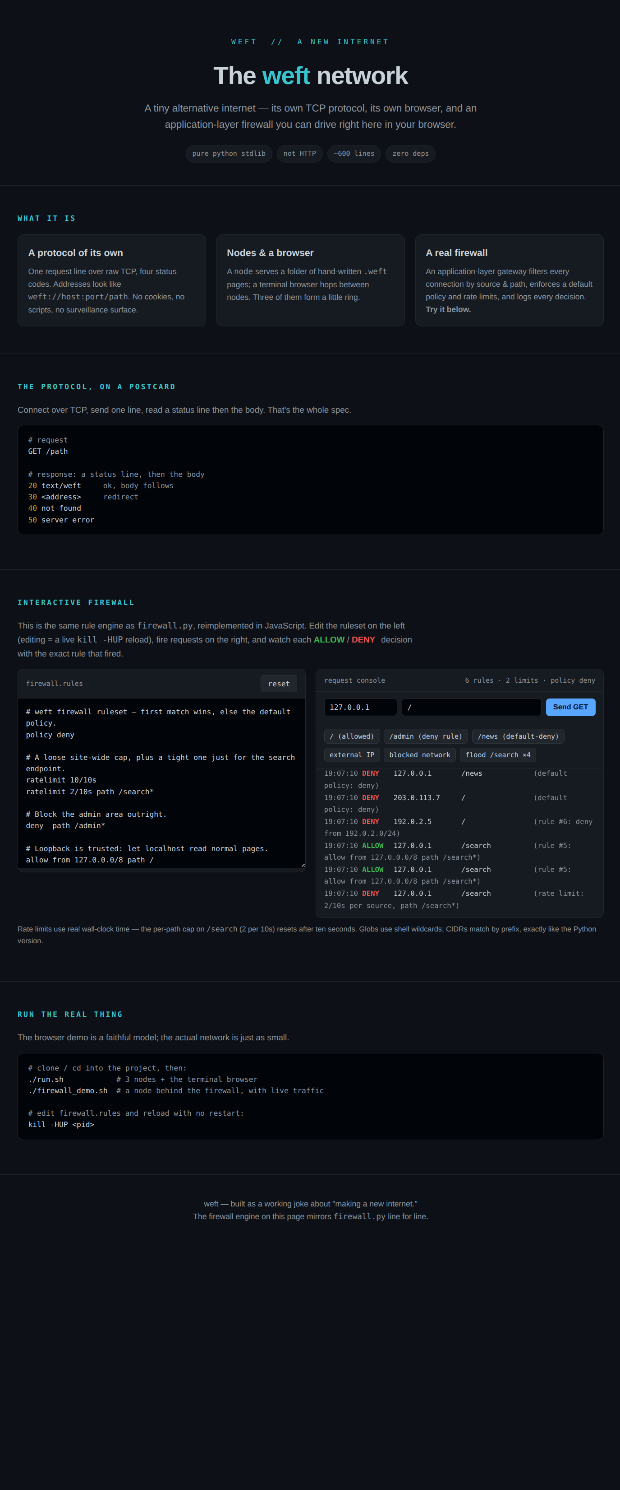Click the '/admin (deny rule)' preset
Screen dimensions: 620x1490
[x=425, y=736]
